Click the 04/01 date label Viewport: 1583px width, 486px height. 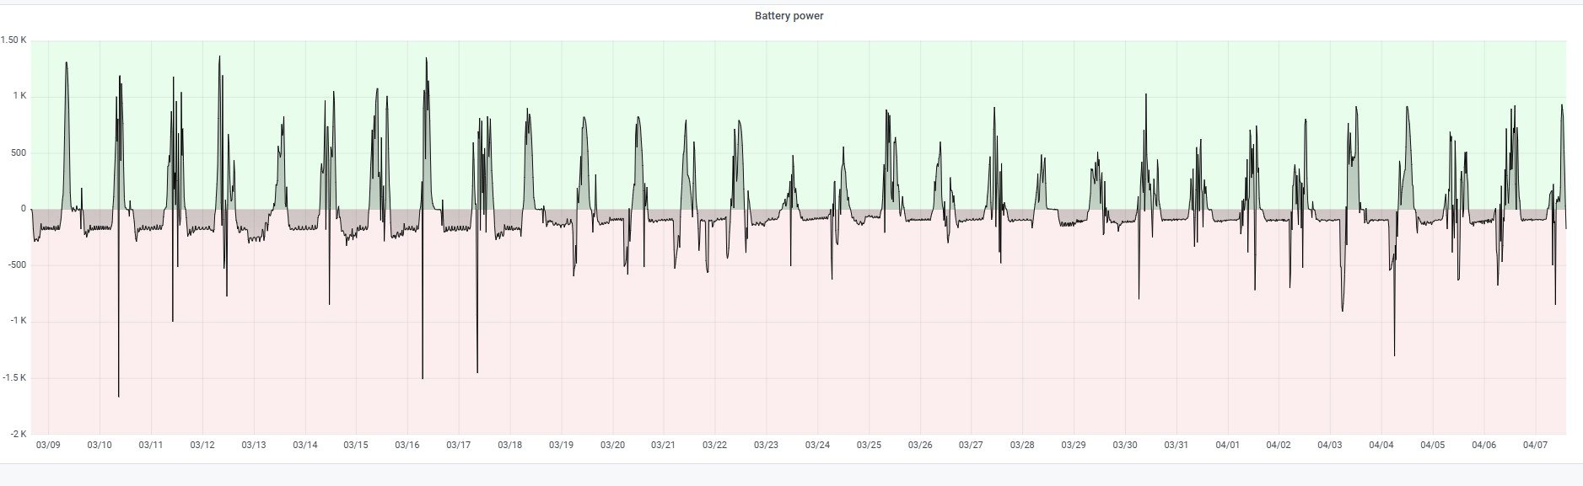tap(1228, 445)
